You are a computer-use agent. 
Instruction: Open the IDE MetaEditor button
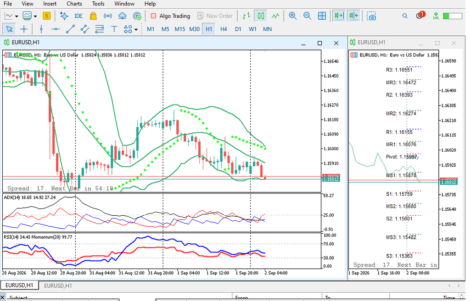[78, 16]
